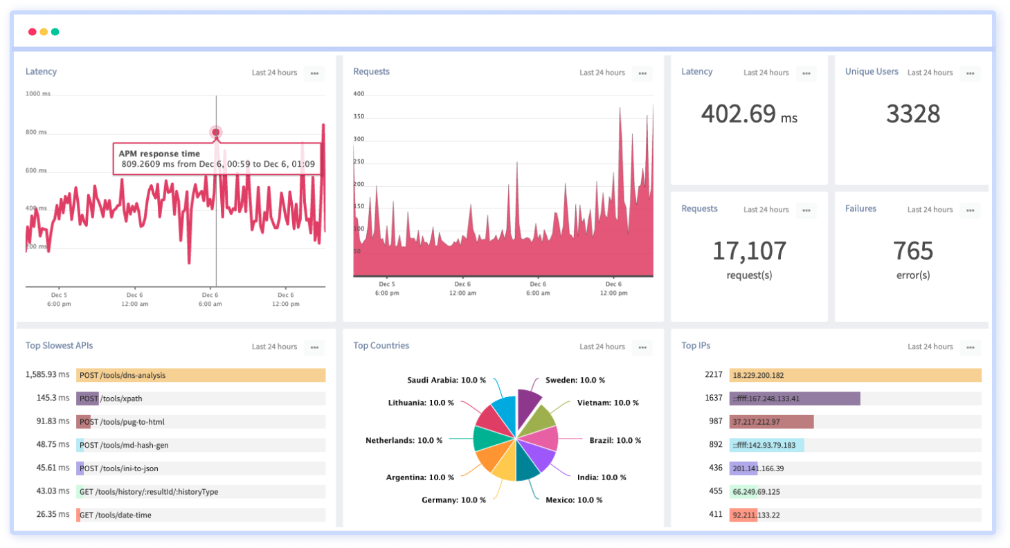Image resolution: width=1010 pixels, height=548 pixels.
Task: Open the Failures card options
Action: 972,210
